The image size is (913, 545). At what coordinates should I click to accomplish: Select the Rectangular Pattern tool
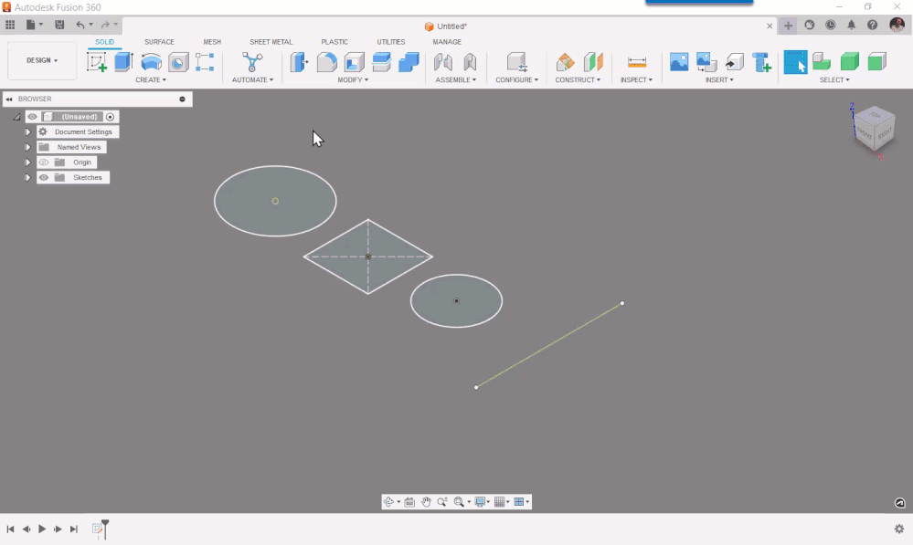click(205, 62)
